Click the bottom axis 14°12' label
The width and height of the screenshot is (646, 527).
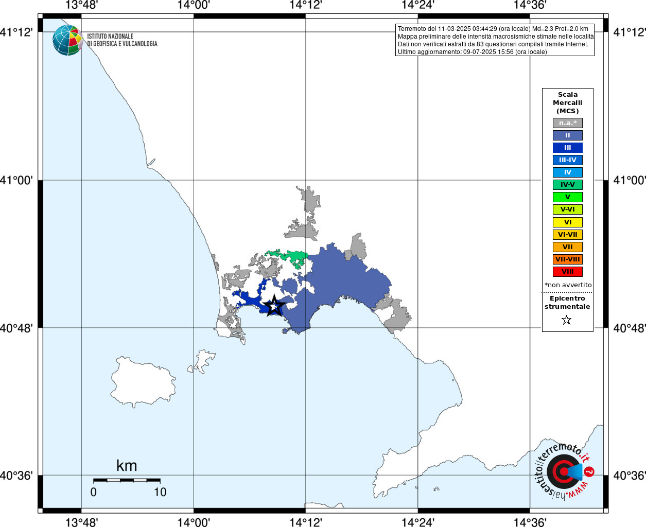click(x=306, y=522)
